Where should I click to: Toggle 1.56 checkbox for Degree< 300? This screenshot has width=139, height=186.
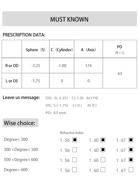75,140
